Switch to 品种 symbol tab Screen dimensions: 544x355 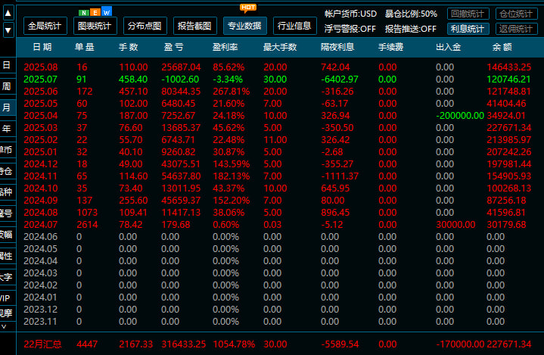[x=7, y=192]
